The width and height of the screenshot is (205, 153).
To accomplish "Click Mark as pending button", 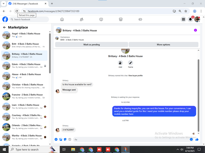I will pyautogui.click(x=91, y=44).
